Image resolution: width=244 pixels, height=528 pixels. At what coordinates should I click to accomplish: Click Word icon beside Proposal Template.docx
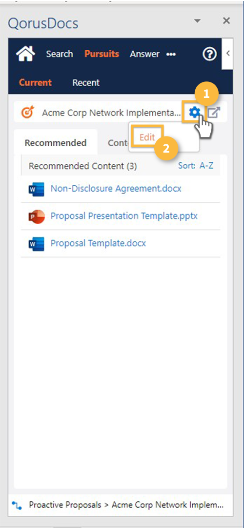click(x=37, y=243)
